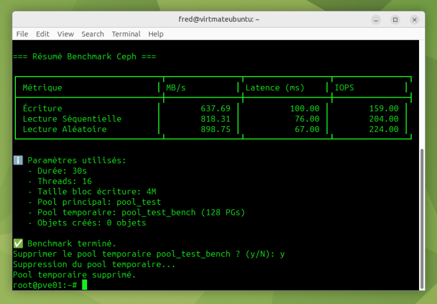
Task: Maximize the terminal window
Action: click(395, 20)
